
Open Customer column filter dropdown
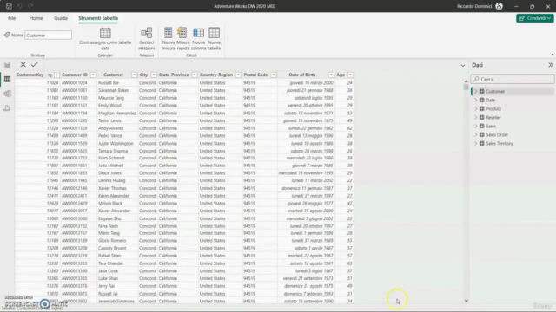click(134, 75)
